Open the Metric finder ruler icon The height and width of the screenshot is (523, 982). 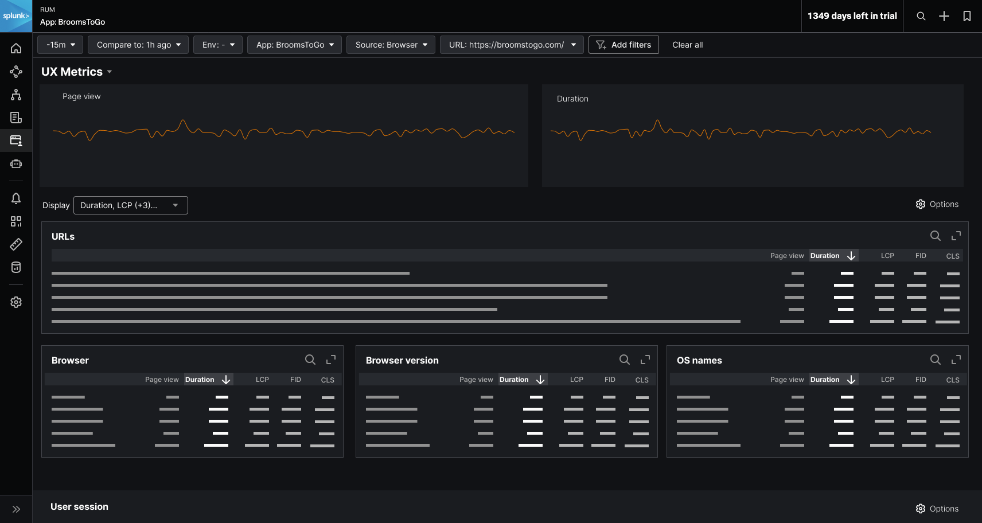coord(16,244)
